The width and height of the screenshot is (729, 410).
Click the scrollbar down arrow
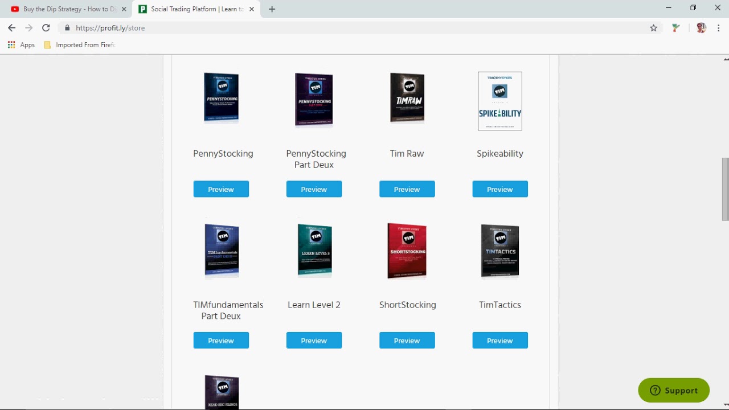pos(726,405)
